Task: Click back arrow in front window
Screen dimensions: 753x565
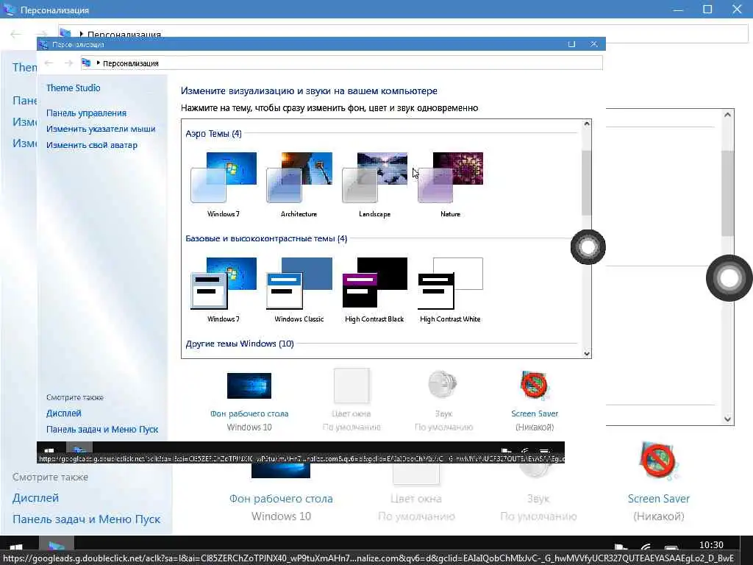Action: pyautogui.click(x=49, y=63)
